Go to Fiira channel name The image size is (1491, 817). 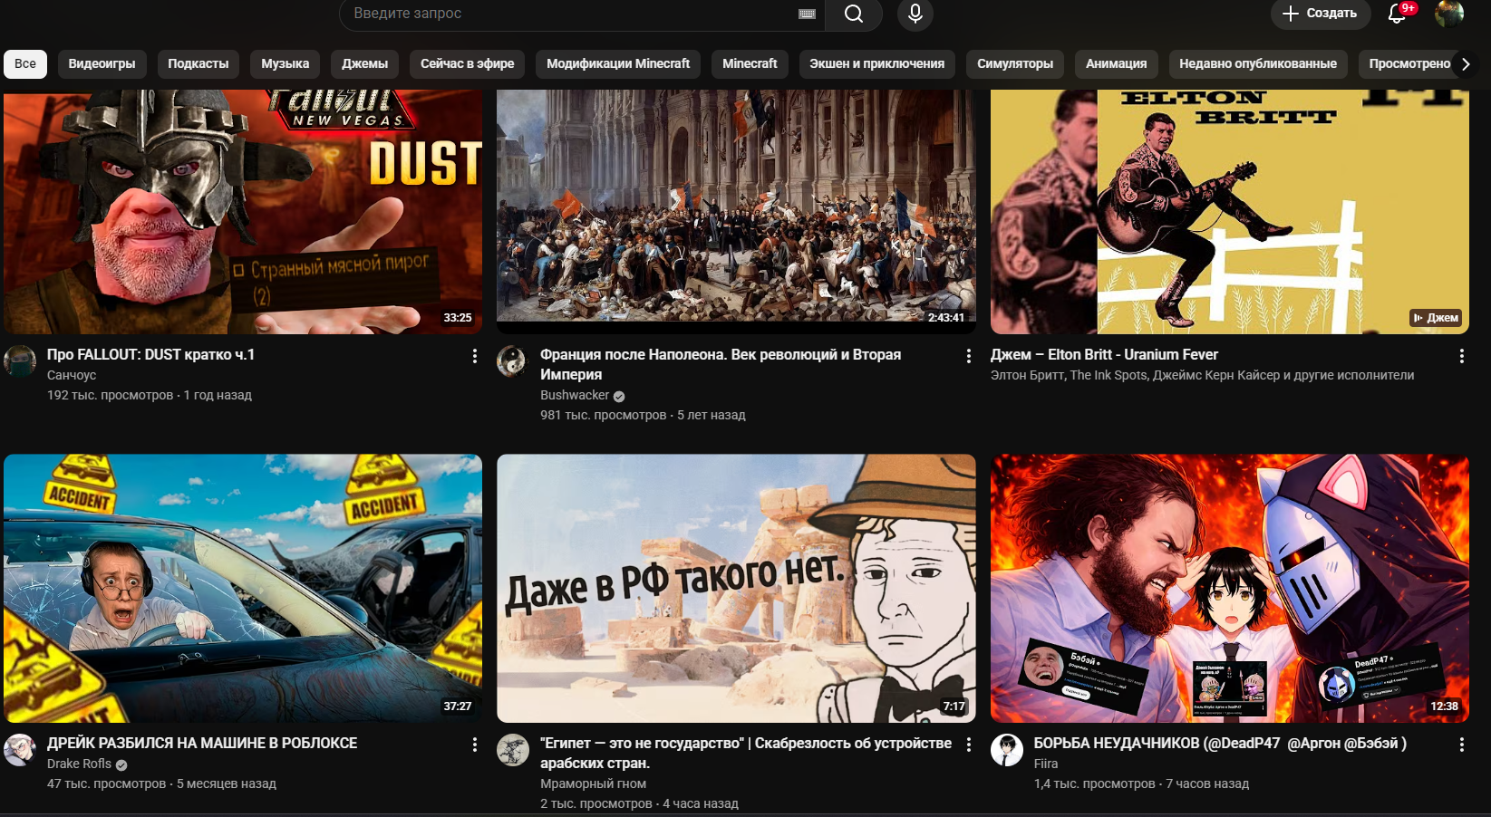(x=1046, y=764)
